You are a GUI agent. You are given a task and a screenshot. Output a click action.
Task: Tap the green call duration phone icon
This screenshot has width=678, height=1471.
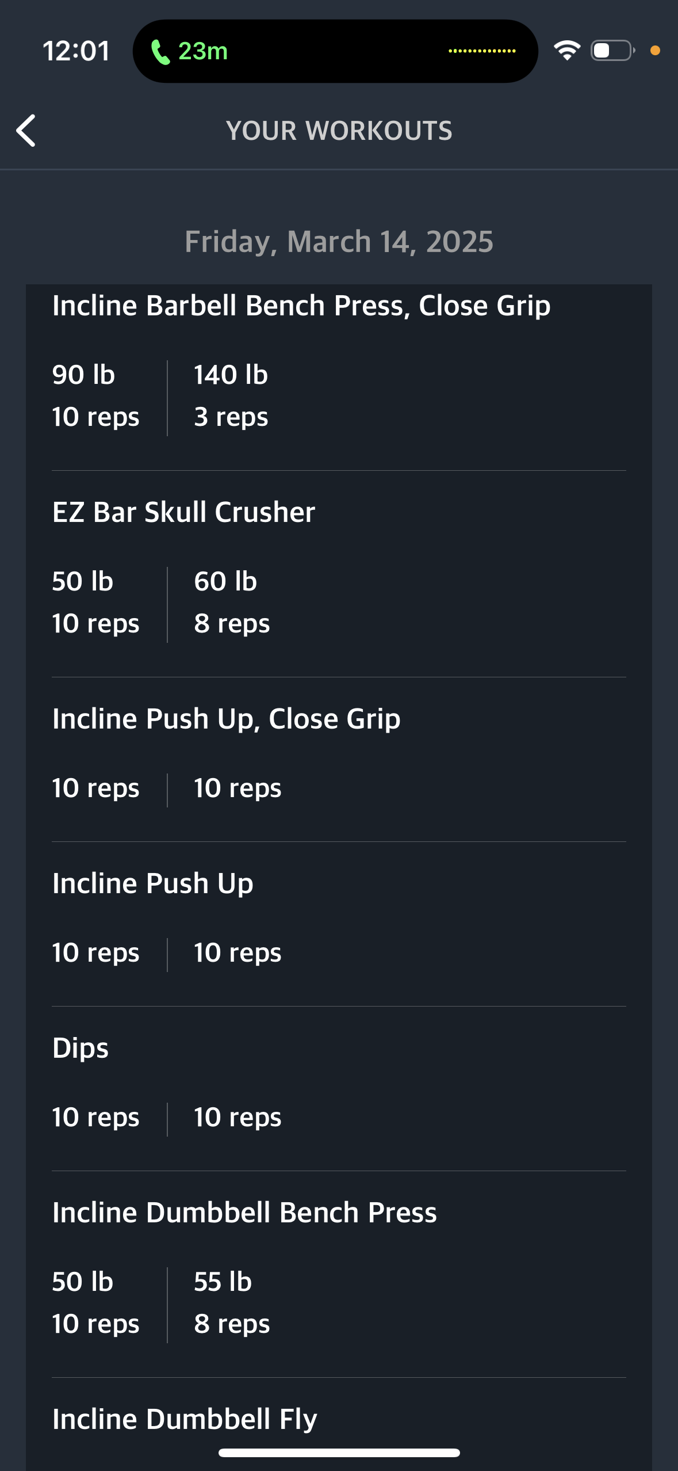click(x=160, y=52)
